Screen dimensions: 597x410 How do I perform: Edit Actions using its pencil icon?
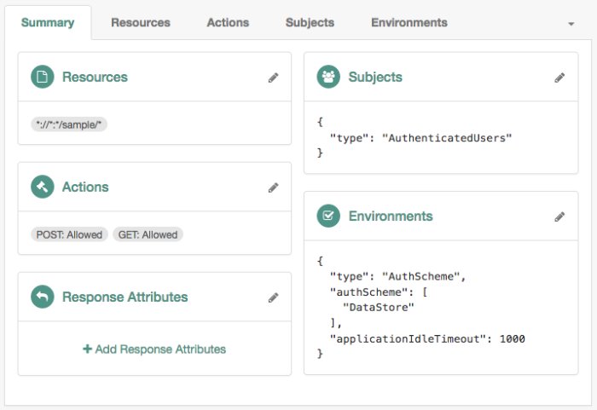tap(273, 188)
